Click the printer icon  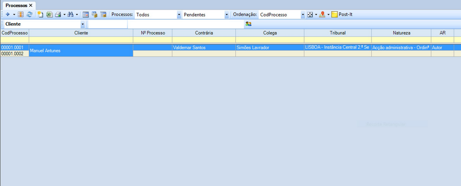point(58,14)
